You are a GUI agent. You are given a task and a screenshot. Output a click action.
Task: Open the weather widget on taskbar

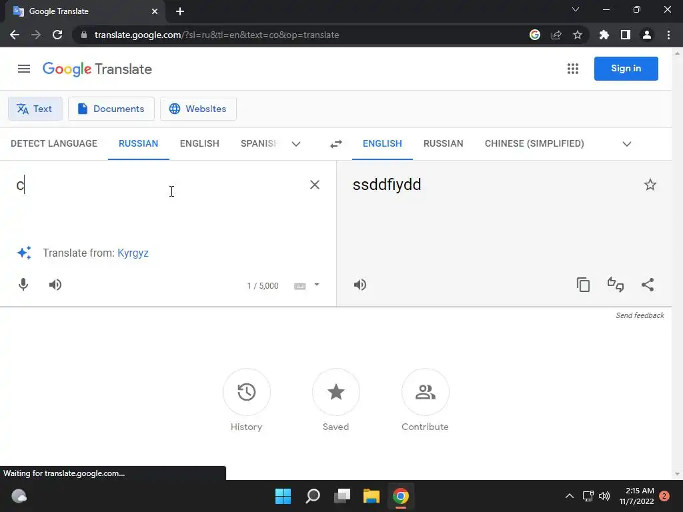click(19, 496)
